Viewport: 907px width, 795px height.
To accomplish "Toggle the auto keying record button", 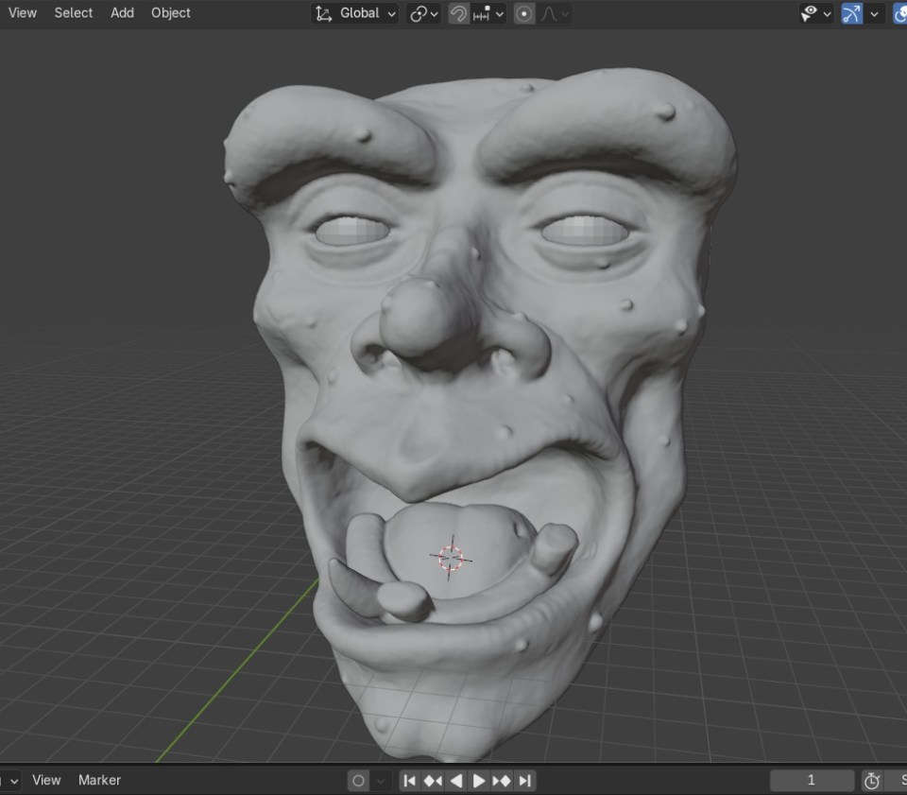I will (358, 781).
